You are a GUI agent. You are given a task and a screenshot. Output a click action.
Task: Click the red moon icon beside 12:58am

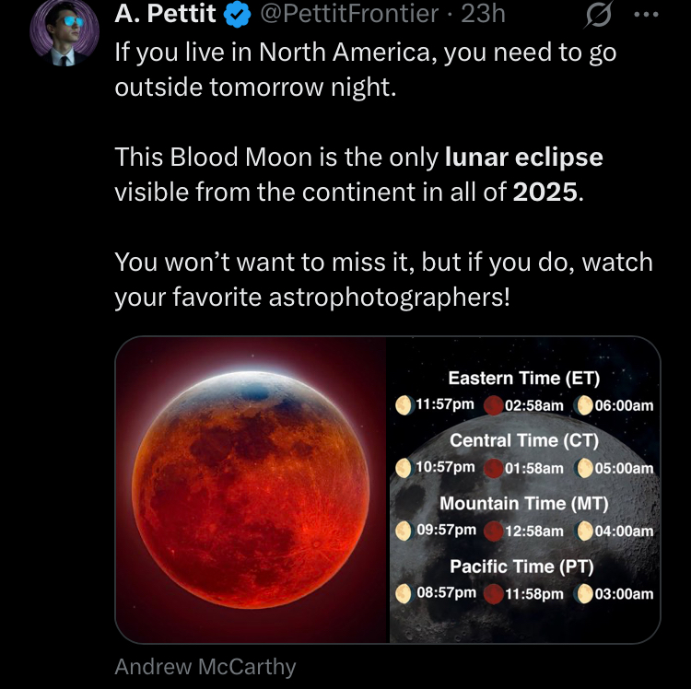493,531
